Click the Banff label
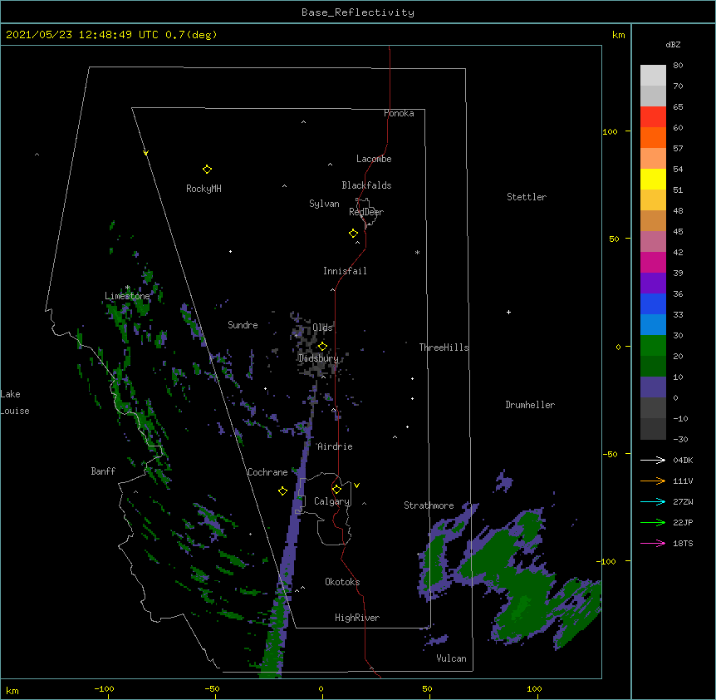This screenshot has height=700, width=716. (103, 471)
